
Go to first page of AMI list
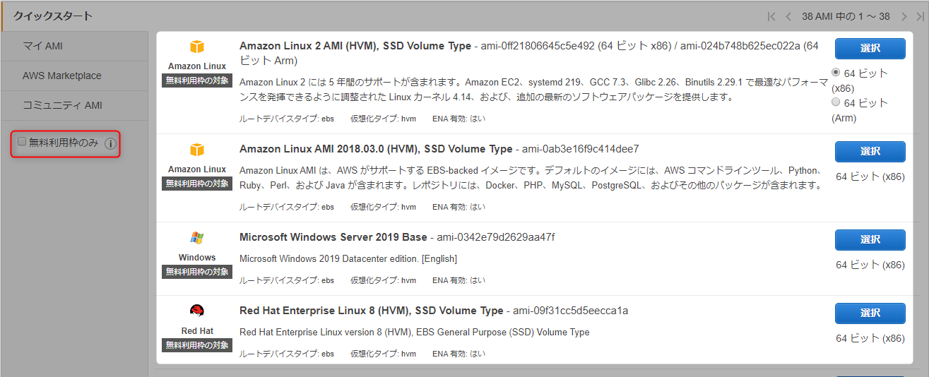pyautogui.click(x=771, y=16)
